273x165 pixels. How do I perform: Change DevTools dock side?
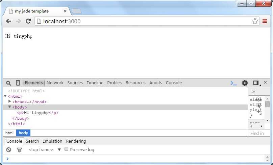click(257, 83)
